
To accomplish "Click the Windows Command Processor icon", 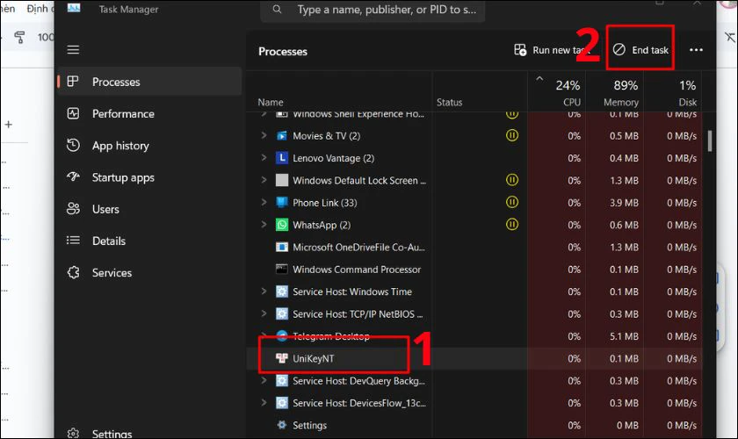I will (281, 270).
